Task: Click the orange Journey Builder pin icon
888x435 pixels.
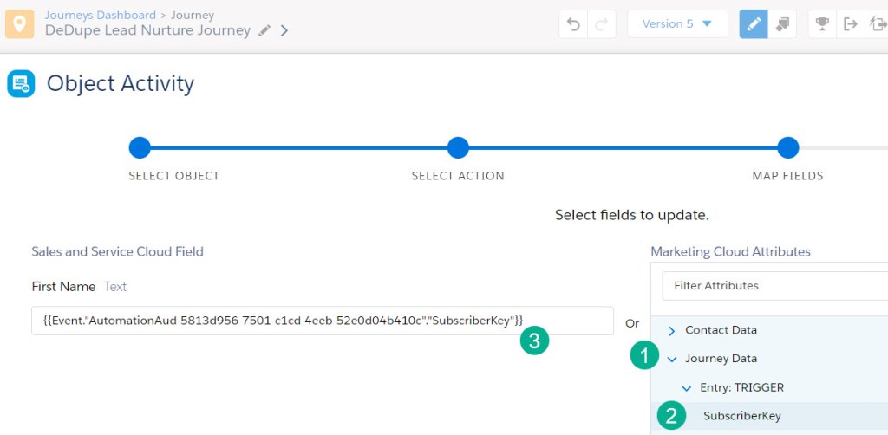Action: (20, 23)
